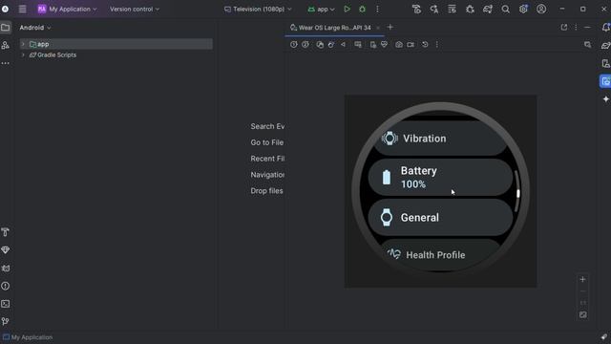Image resolution: width=611 pixels, height=344 pixels.
Task: Expand the app module tree node
Action: coord(23,44)
